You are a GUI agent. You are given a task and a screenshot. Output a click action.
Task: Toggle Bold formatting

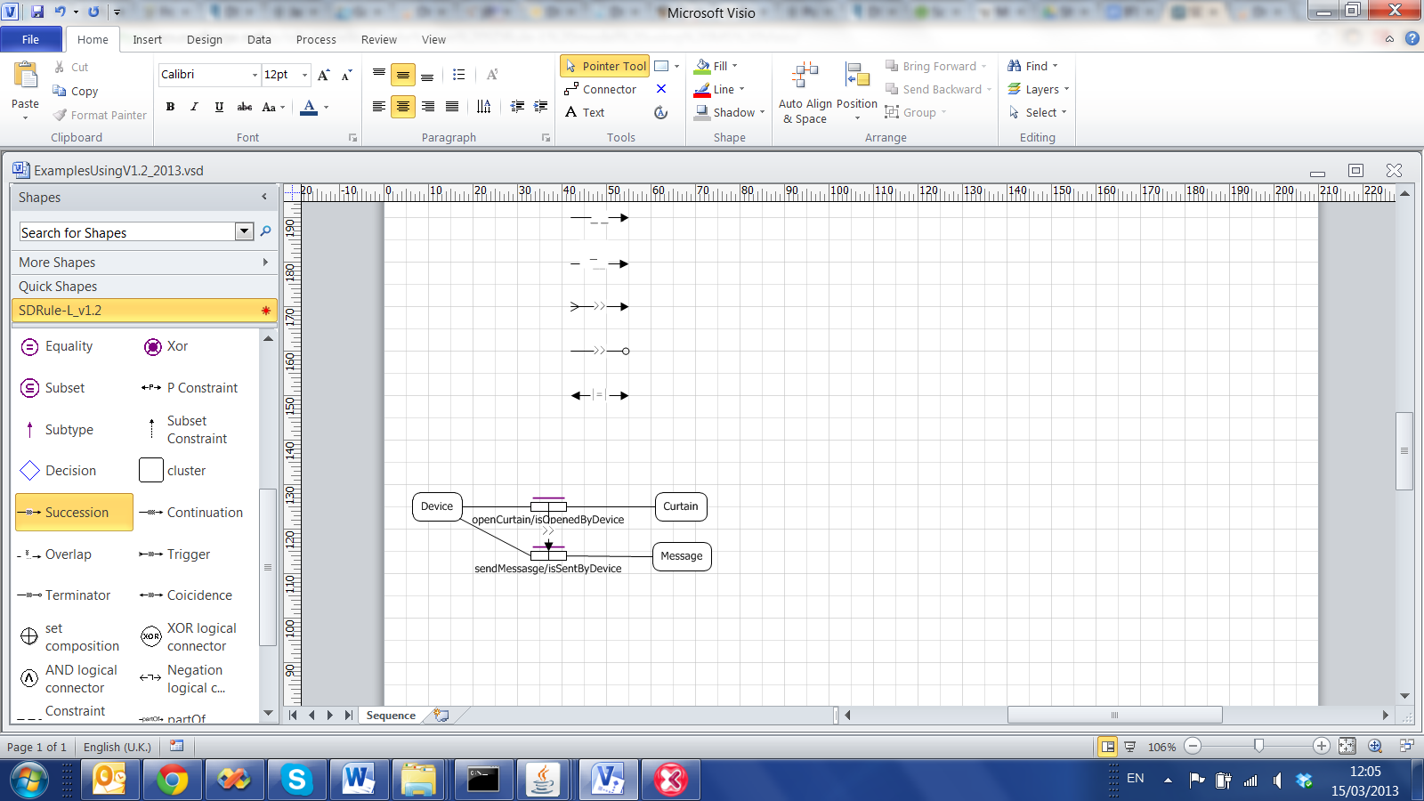coord(170,107)
